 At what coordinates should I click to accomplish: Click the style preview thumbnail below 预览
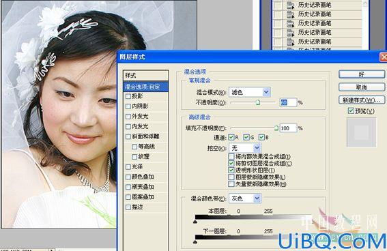pos(362,132)
